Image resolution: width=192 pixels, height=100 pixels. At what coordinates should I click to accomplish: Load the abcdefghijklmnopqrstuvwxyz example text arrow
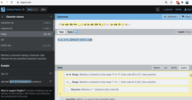point(50,81)
